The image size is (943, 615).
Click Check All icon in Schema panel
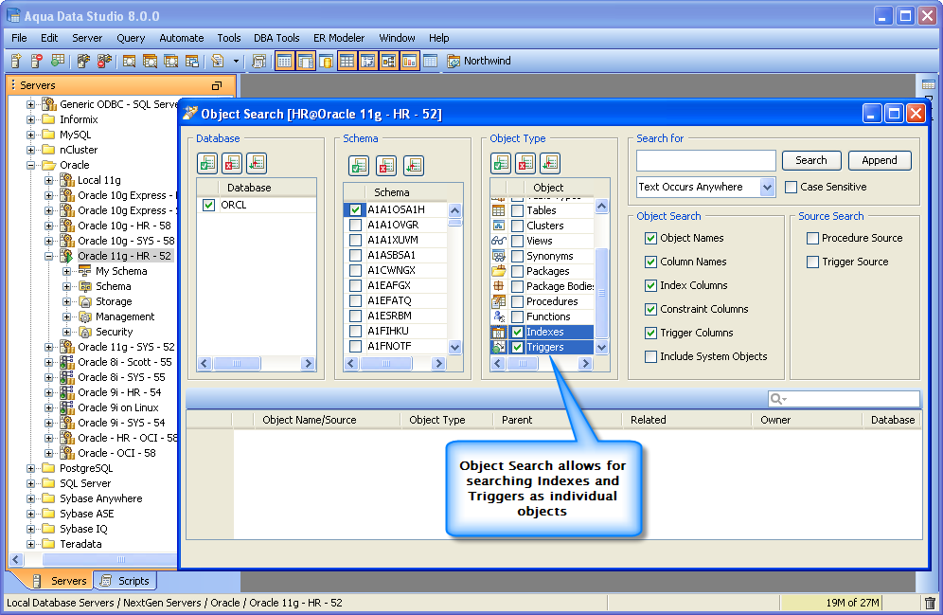click(359, 166)
